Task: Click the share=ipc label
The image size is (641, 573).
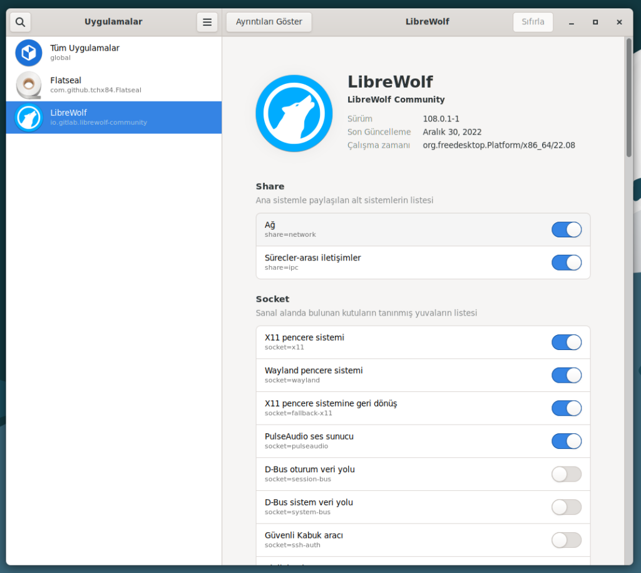Action: [282, 267]
